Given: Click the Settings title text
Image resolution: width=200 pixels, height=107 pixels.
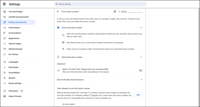Looking at the screenshot, I should pos(14,4).
